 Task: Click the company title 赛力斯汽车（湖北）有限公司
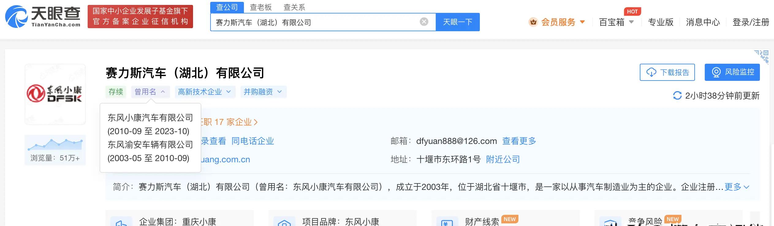tap(185, 73)
